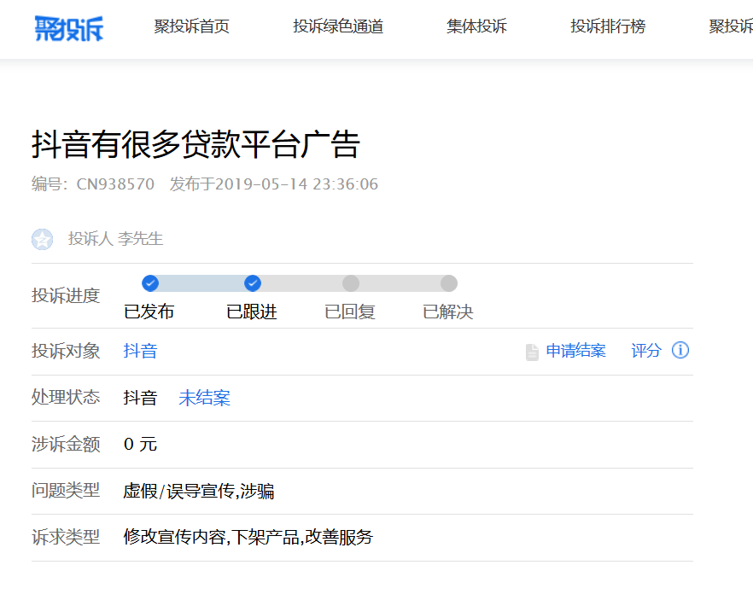This screenshot has width=753, height=600.
Task: Click the 未结案 status link
Action: [x=204, y=397]
